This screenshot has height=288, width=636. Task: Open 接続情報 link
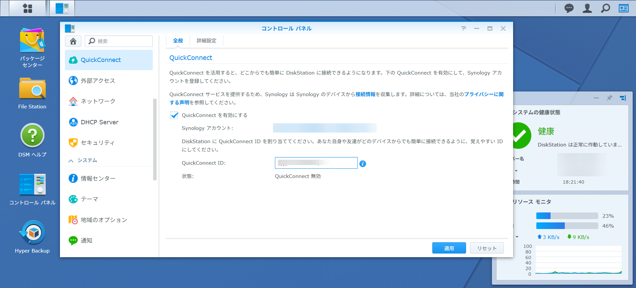(365, 94)
